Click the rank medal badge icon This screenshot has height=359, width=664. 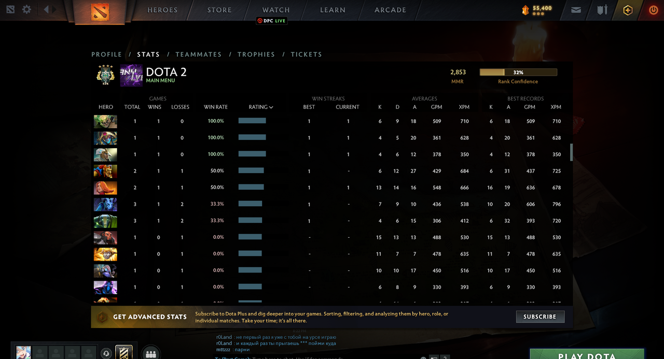pos(105,75)
